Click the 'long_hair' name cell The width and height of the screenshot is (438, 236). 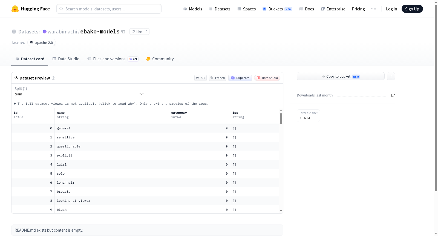111,183
